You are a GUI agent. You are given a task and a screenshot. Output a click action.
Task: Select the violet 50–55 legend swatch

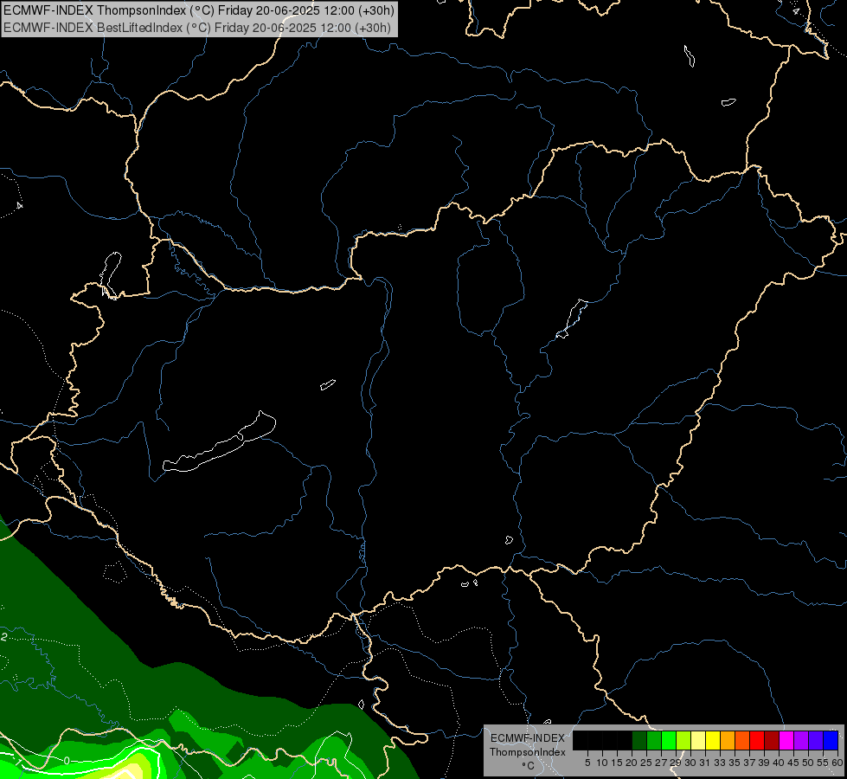pyautogui.click(x=816, y=740)
